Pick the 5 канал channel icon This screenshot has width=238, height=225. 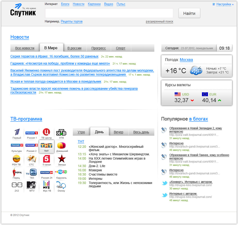[x=46, y=159]
